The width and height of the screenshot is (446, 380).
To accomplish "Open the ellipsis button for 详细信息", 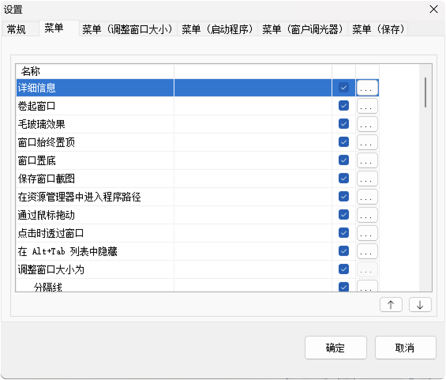I will click(367, 88).
